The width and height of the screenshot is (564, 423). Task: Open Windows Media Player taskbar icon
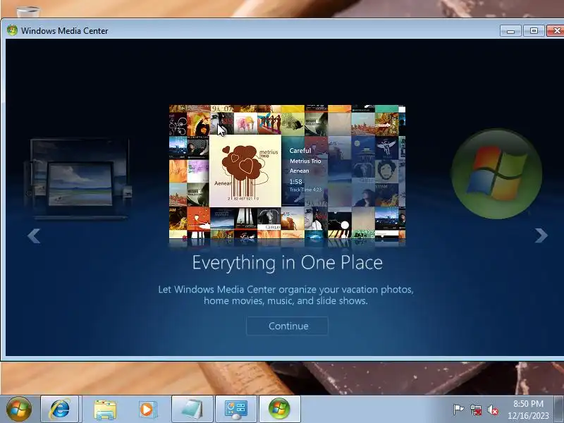(x=147, y=410)
